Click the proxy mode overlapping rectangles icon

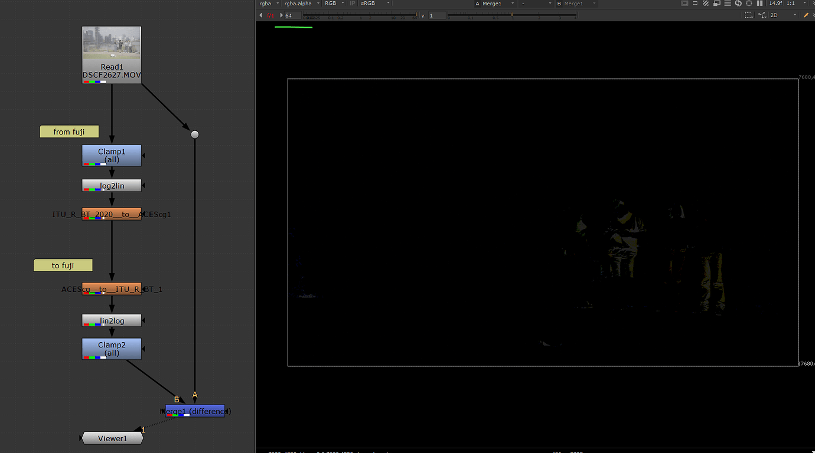tap(716, 4)
